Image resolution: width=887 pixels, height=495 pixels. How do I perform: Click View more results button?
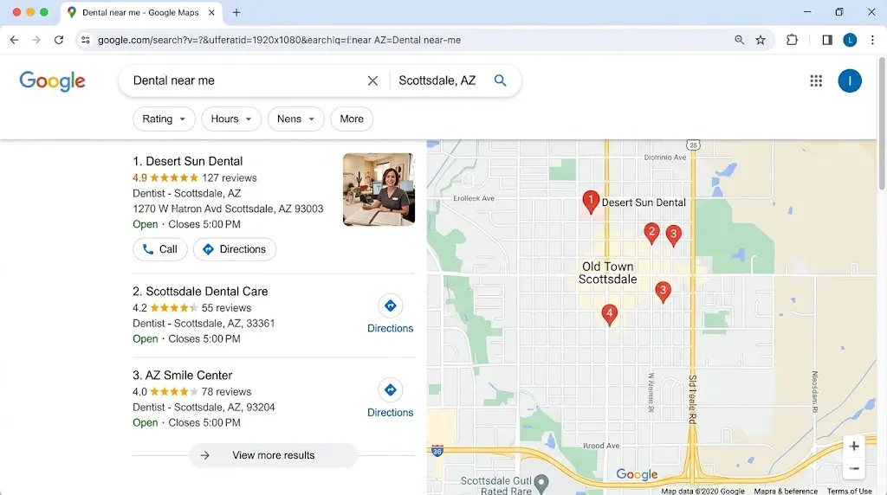point(273,455)
